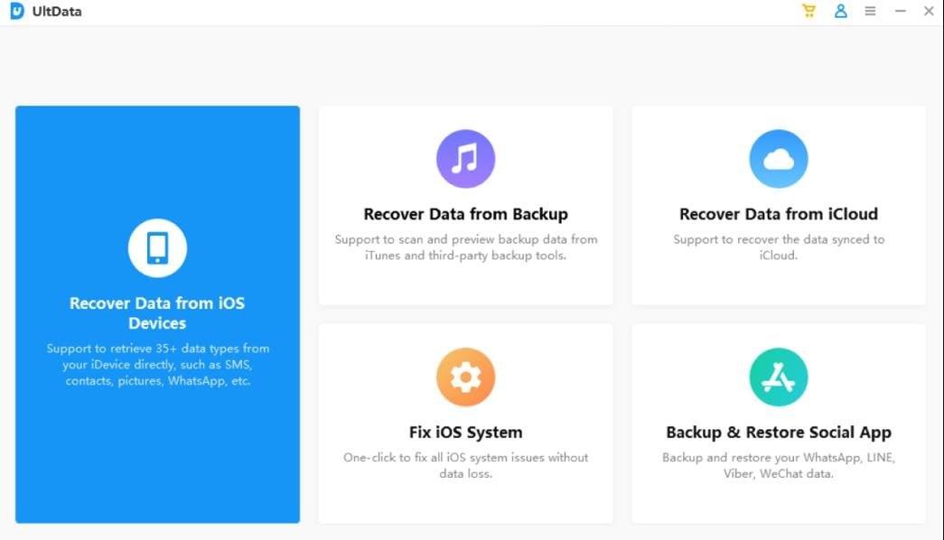This screenshot has height=540, width=944.
Task: Click the green App Store social app icon
Action: point(779,377)
